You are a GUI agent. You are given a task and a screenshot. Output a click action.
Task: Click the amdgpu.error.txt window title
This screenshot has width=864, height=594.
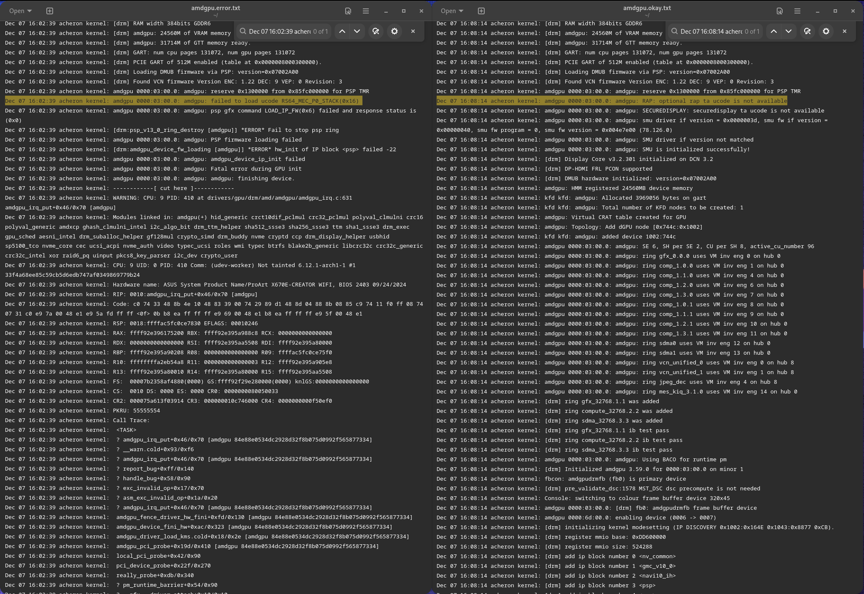216,8
